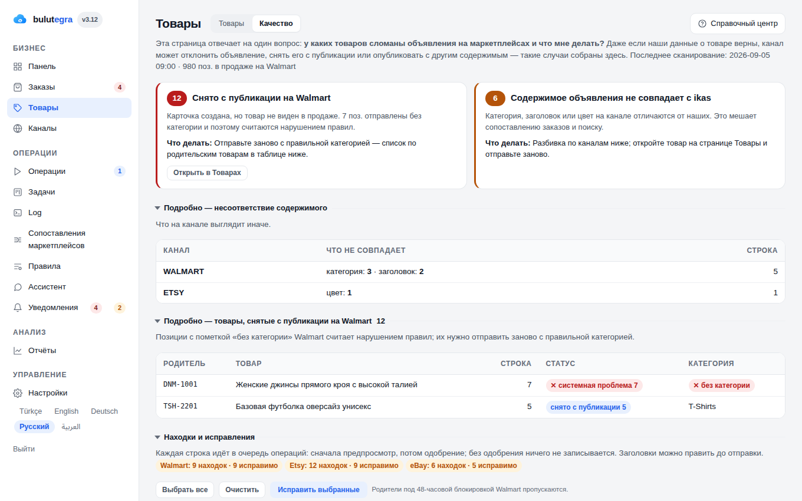Click the Каналы globe icon
This screenshot has height=501, width=802.
pyautogui.click(x=18, y=128)
